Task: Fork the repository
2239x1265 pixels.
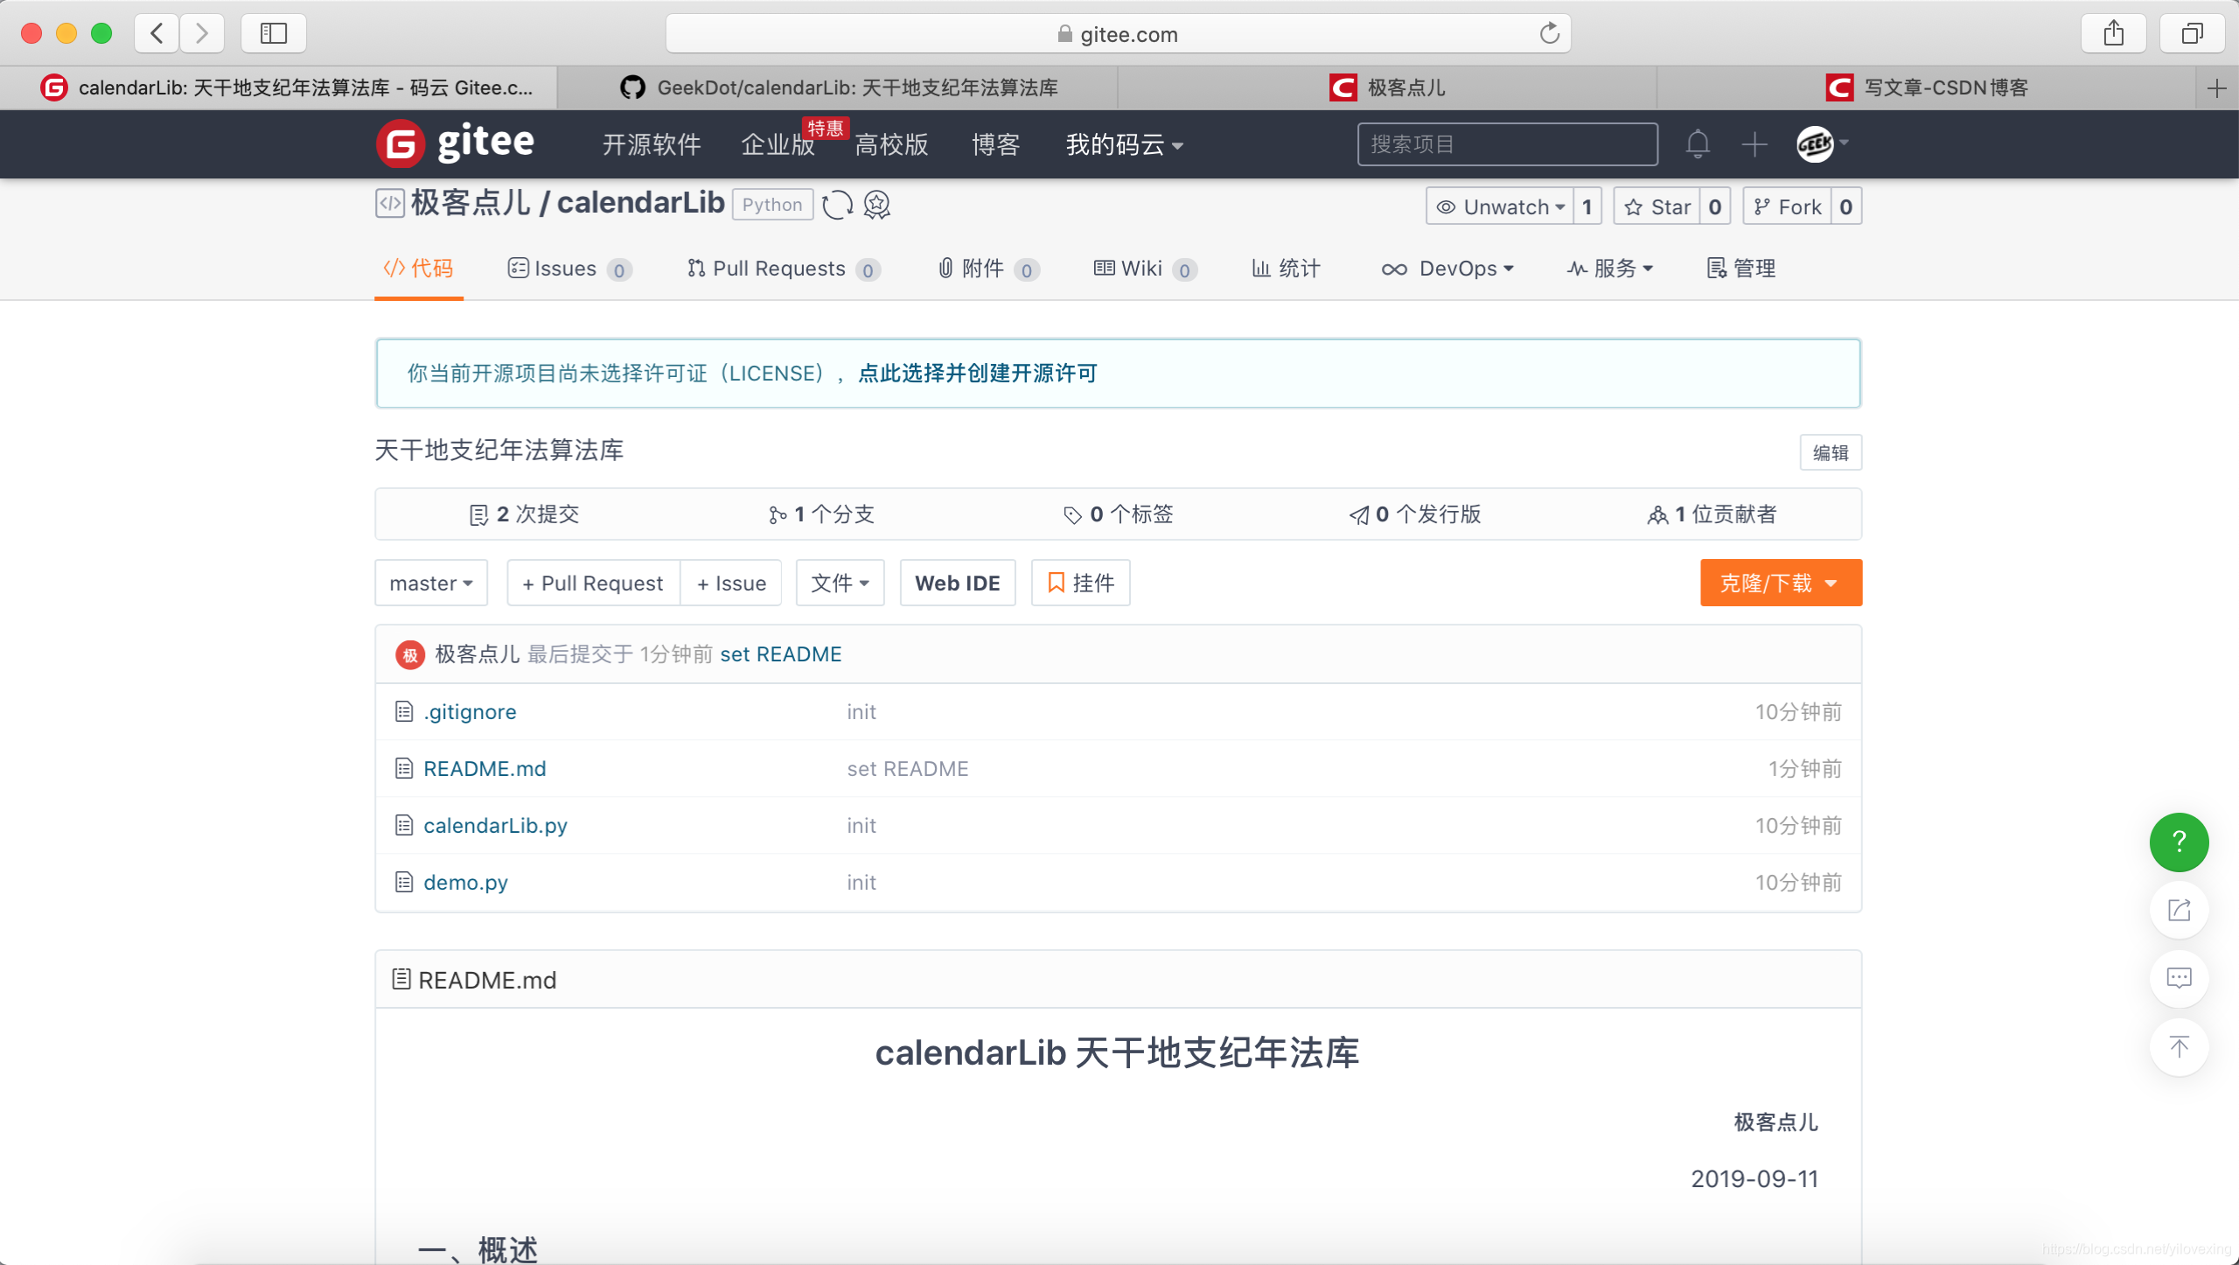Action: pos(1787,206)
